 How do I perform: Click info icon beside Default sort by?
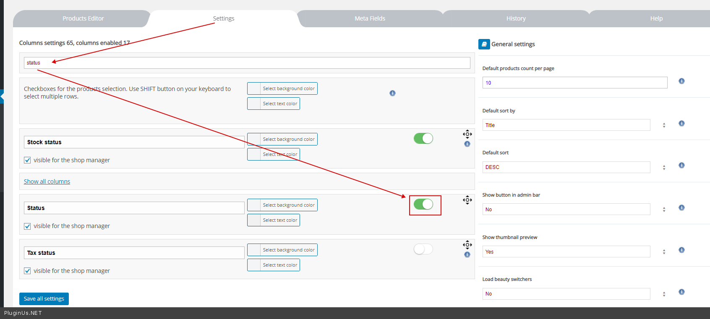coord(681,123)
